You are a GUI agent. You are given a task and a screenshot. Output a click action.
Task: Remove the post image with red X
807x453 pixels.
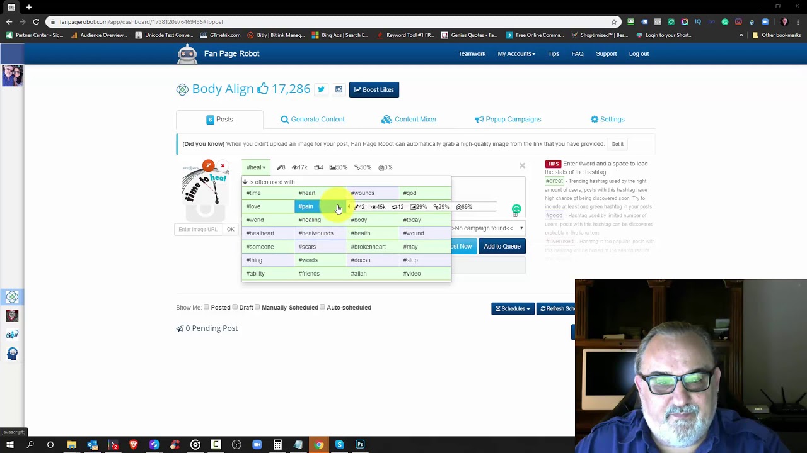pyautogui.click(x=223, y=166)
